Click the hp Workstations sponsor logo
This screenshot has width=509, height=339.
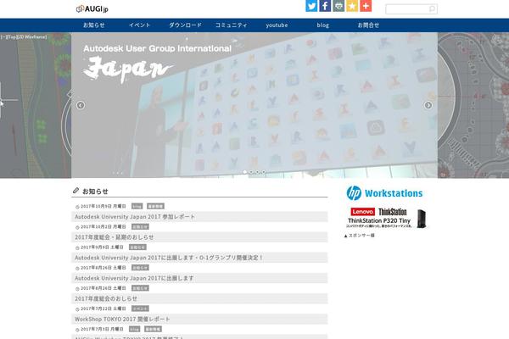[384, 193]
